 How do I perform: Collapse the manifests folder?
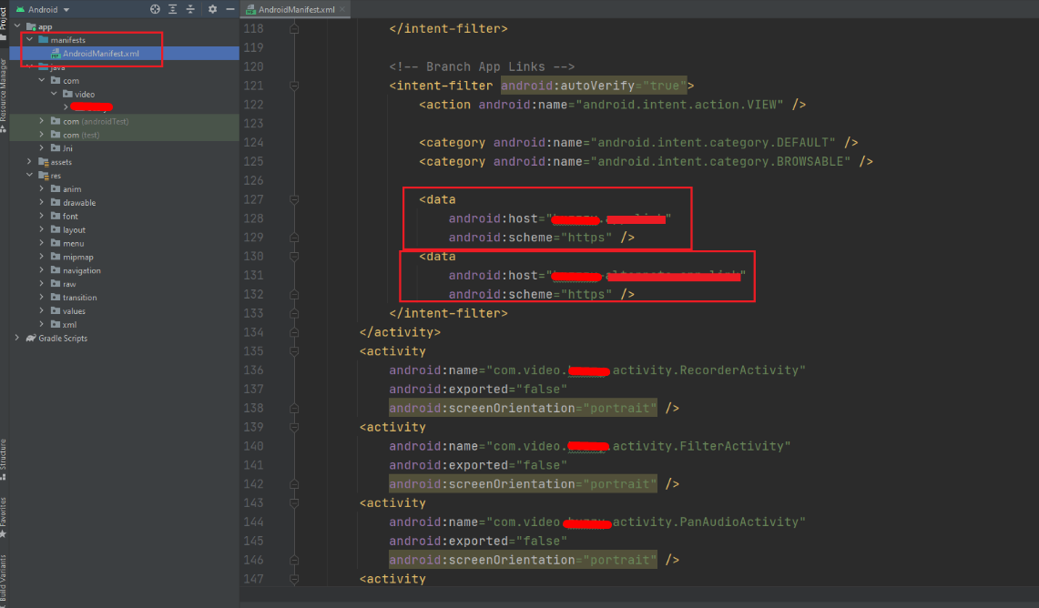pyautogui.click(x=30, y=40)
